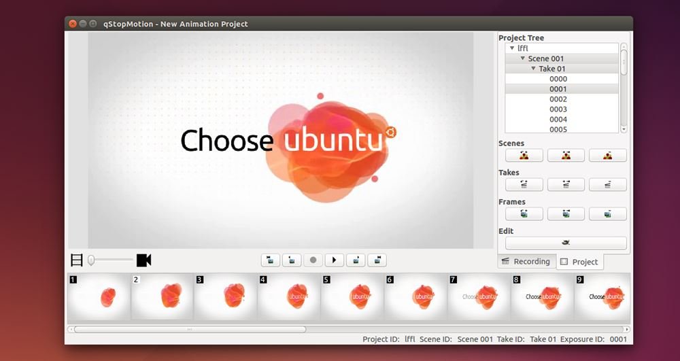Click the 'Take ID:' status bar label

(511, 339)
